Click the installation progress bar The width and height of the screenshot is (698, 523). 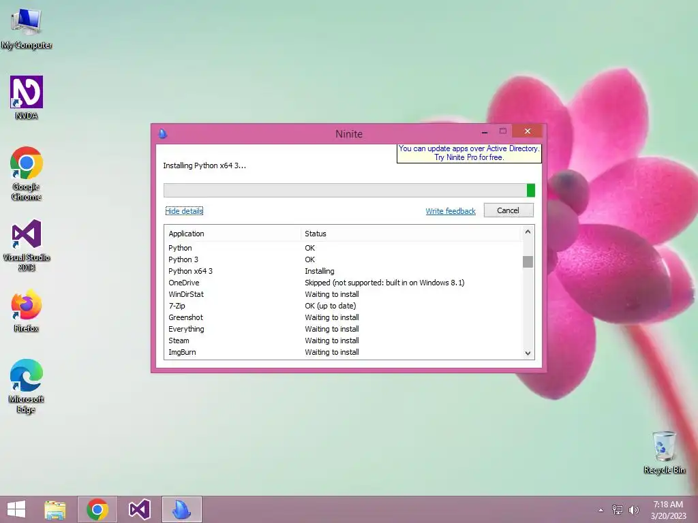pyautogui.click(x=349, y=190)
